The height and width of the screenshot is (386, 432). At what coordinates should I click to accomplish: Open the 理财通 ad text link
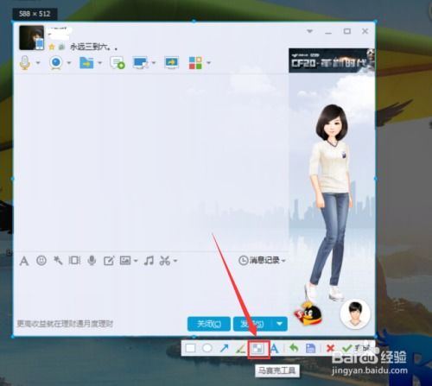[65, 324]
